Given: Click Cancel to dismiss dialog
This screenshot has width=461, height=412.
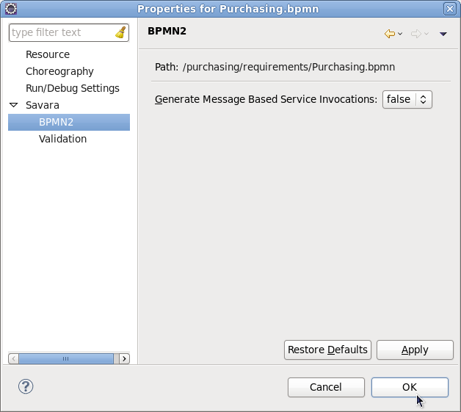Looking at the screenshot, I should click(x=325, y=387).
